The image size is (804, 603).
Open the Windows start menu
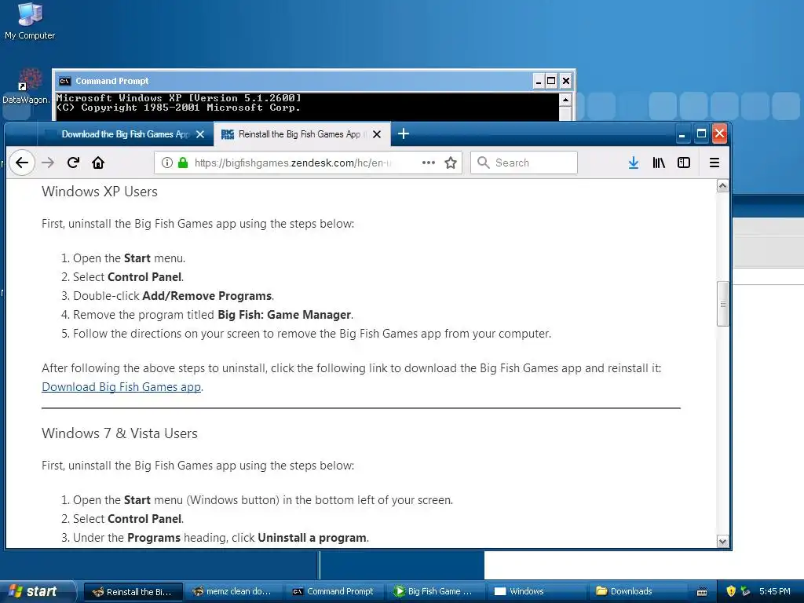38,591
